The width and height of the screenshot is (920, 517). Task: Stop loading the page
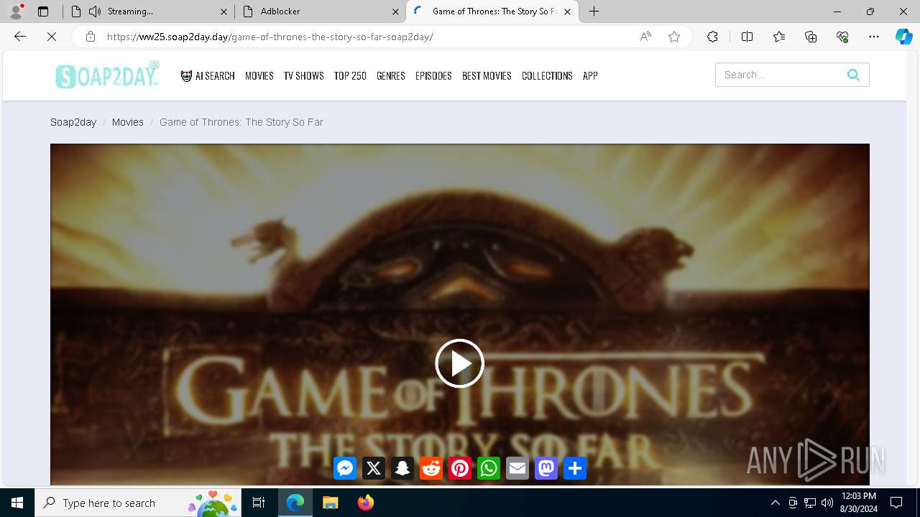click(x=52, y=37)
